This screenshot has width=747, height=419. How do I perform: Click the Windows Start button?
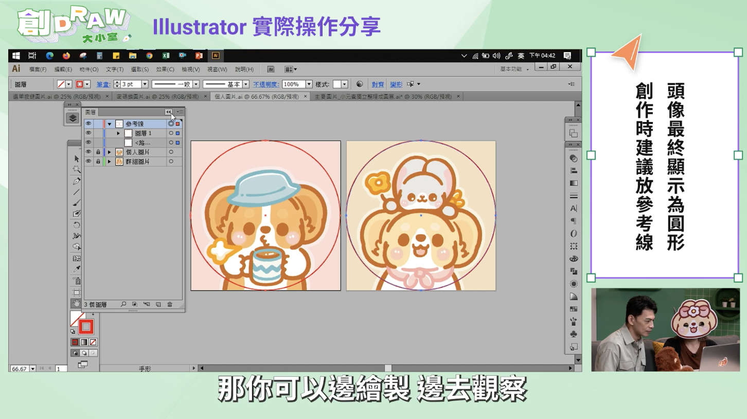tap(16, 56)
